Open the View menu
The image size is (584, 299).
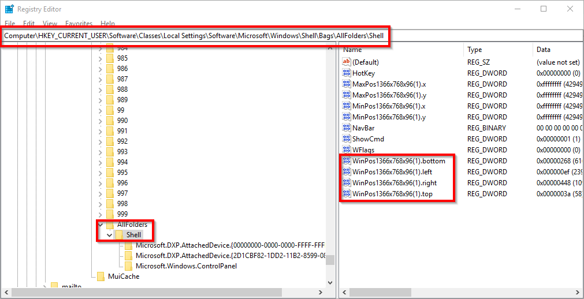50,24
